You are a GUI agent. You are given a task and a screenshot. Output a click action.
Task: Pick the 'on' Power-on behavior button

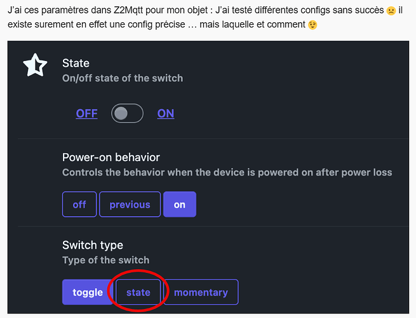click(x=180, y=205)
